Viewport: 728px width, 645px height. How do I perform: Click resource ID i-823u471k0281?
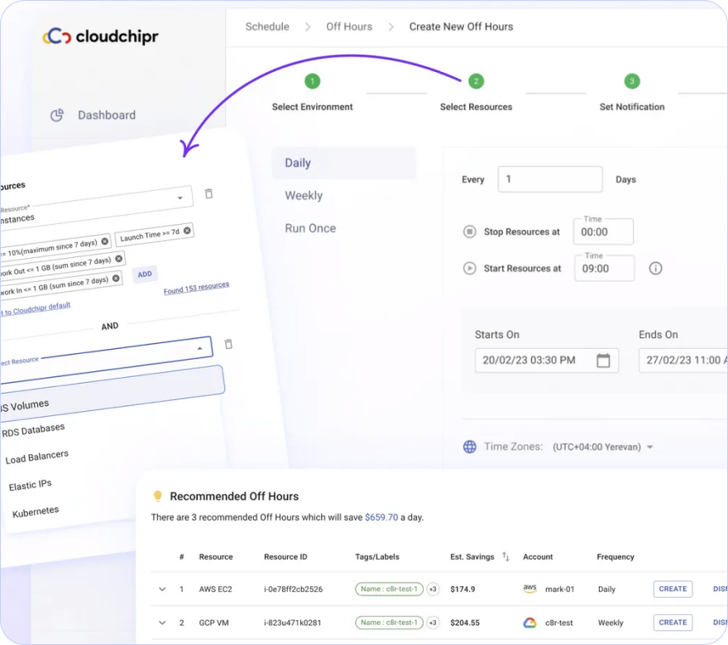coord(293,623)
